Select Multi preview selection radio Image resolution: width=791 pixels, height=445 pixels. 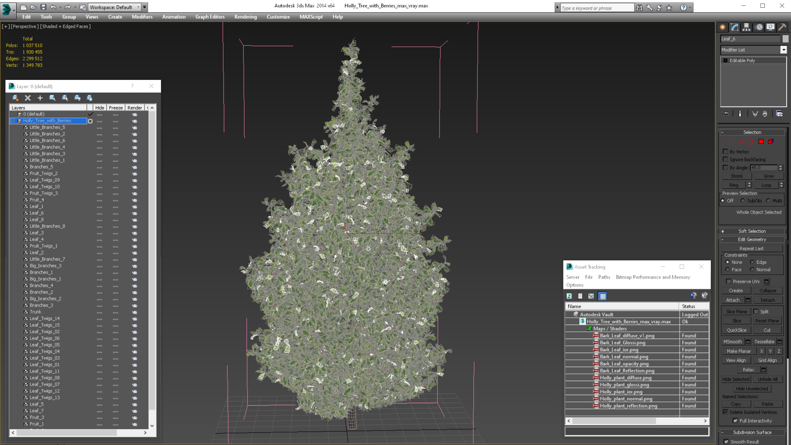(768, 201)
